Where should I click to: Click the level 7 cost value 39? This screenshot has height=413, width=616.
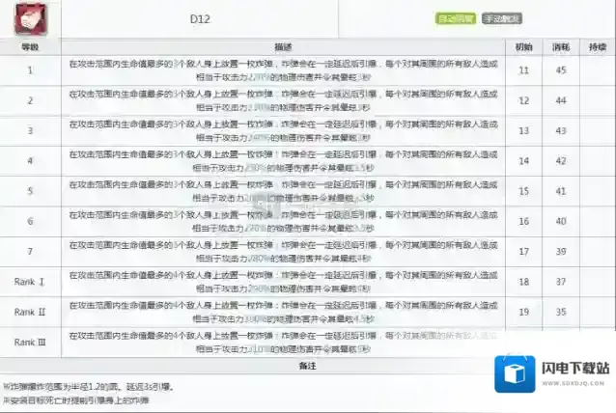point(560,251)
